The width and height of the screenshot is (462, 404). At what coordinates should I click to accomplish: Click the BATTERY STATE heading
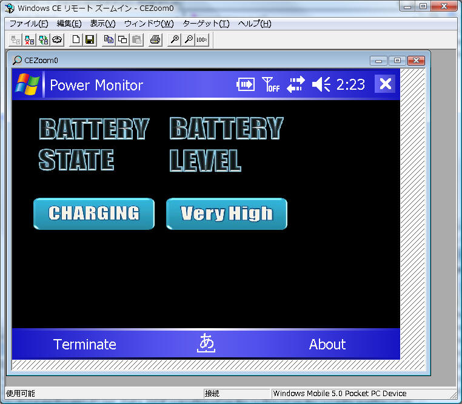click(95, 144)
